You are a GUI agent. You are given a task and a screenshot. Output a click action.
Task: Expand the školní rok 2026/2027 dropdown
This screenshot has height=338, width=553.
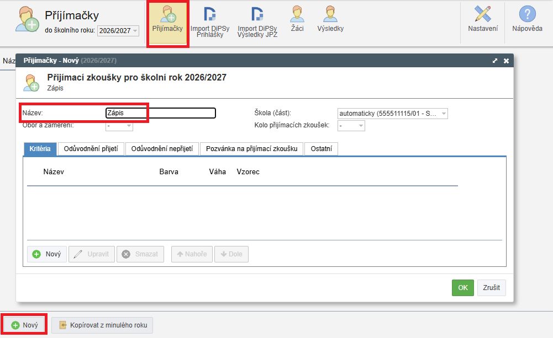coord(118,31)
